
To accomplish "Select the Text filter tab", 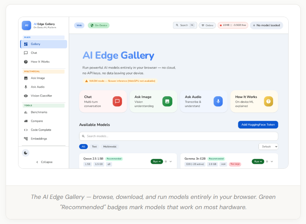I will [x=94, y=147].
